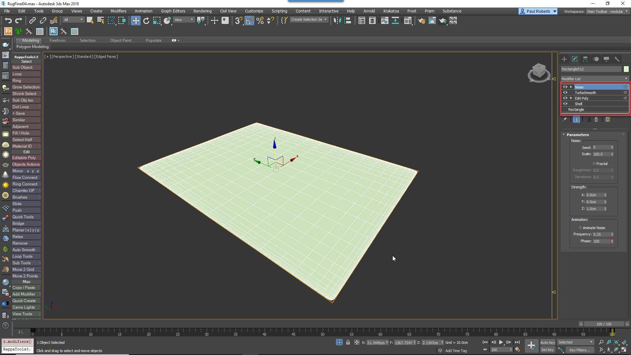This screenshot has width=631, height=355.
Task: Click the object color swatch beside Rectangle012
Action: click(626, 69)
